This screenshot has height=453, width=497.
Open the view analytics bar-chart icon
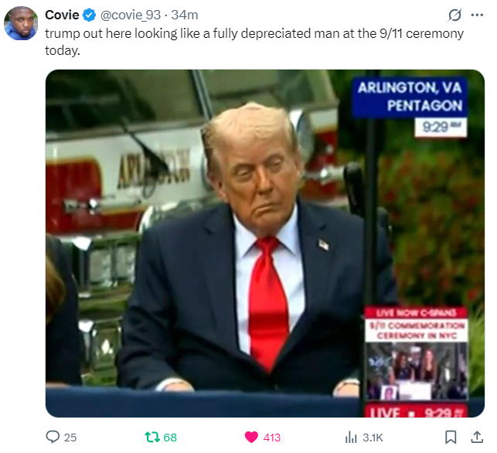point(351,437)
